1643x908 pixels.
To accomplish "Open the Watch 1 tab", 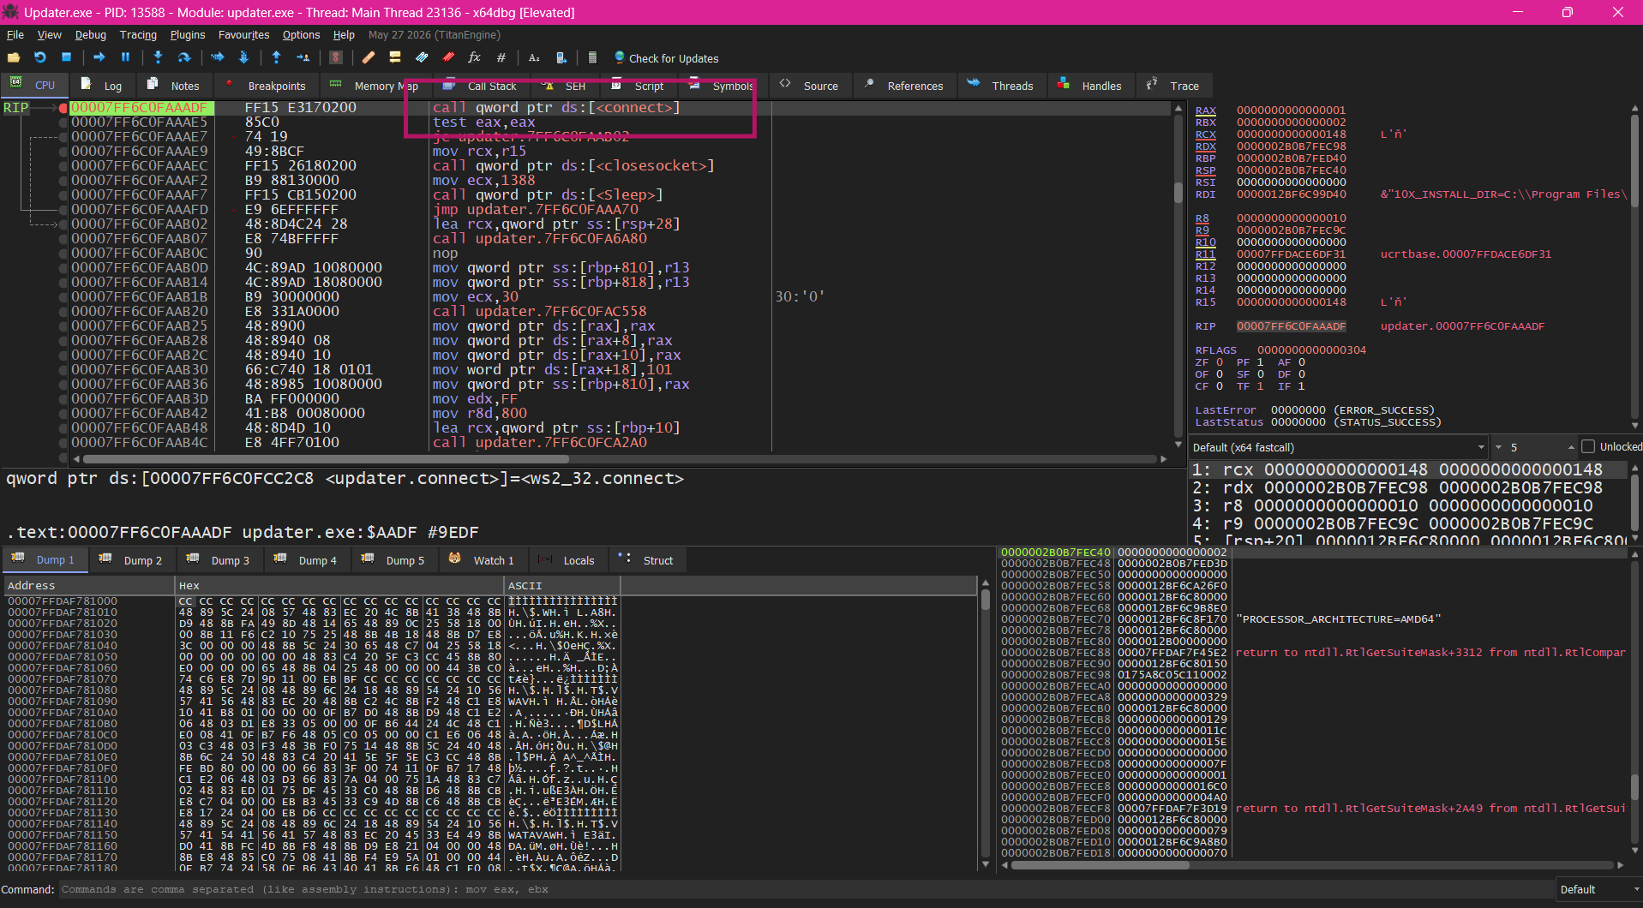I will point(483,560).
